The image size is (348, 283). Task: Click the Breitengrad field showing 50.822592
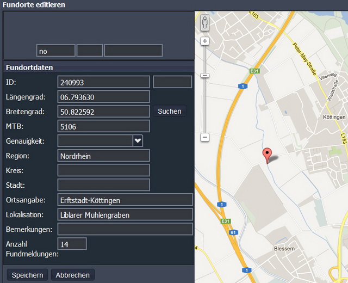103,112
